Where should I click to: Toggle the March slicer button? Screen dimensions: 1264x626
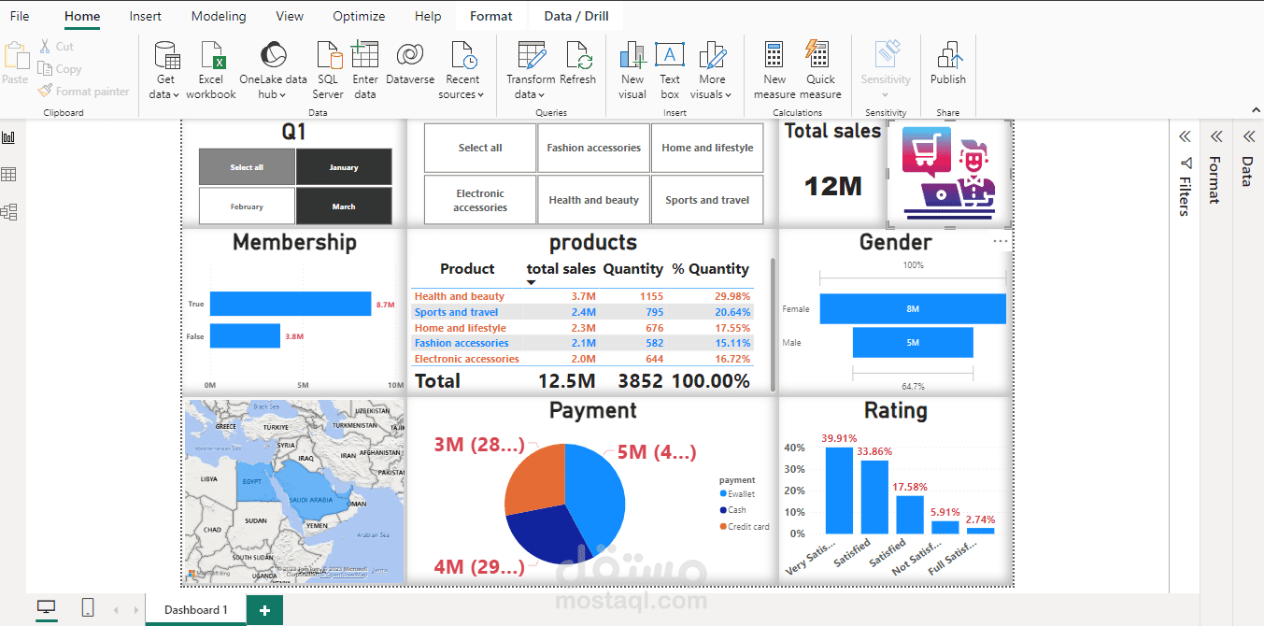coord(344,206)
